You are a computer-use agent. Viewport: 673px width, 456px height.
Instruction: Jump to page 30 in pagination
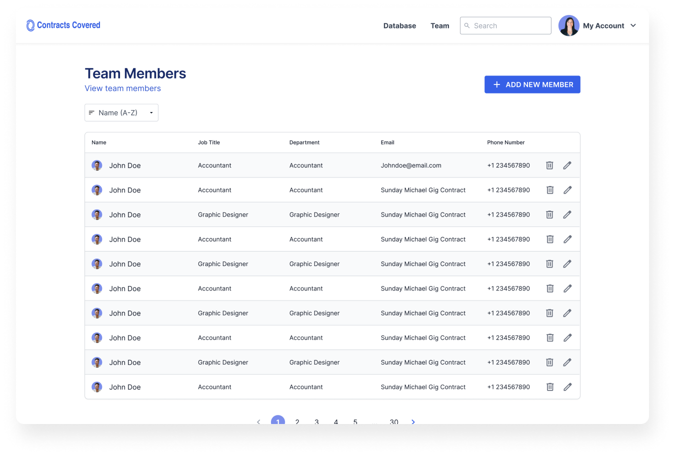tap(394, 422)
